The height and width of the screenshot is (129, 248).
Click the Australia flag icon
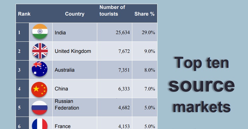coord(40,70)
